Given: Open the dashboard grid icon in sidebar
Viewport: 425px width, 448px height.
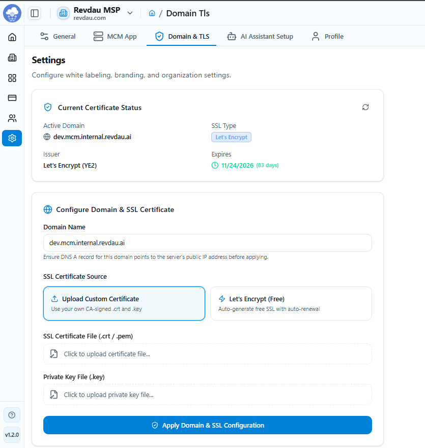Looking at the screenshot, I should [12, 78].
